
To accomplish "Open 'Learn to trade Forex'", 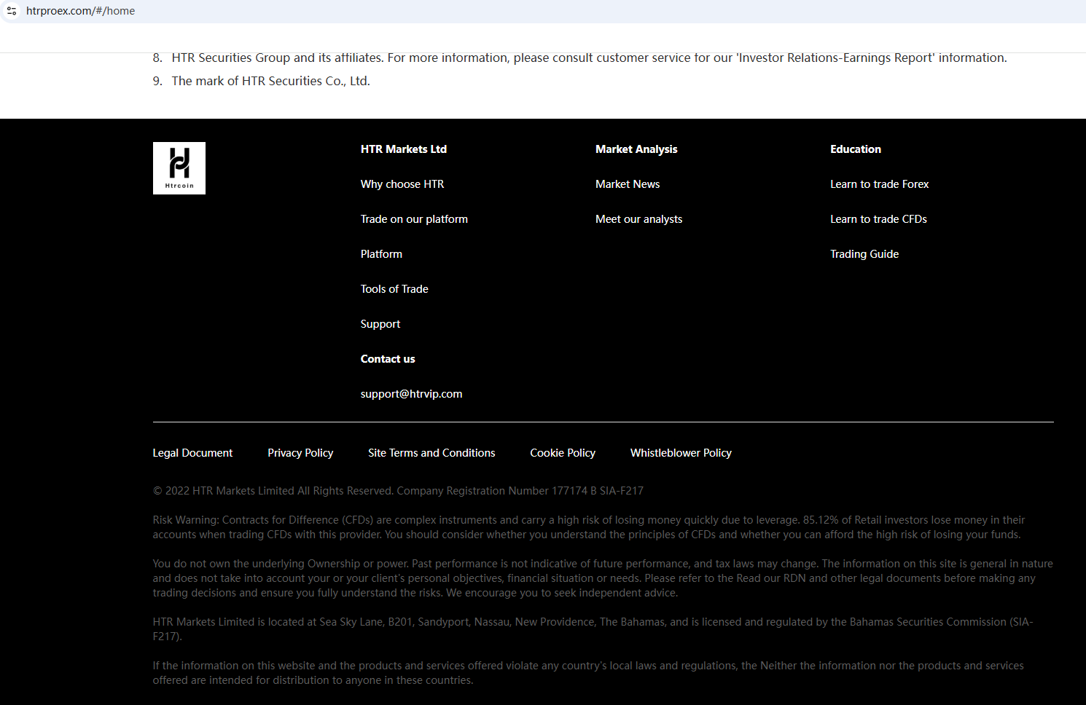I will (x=880, y=184).
